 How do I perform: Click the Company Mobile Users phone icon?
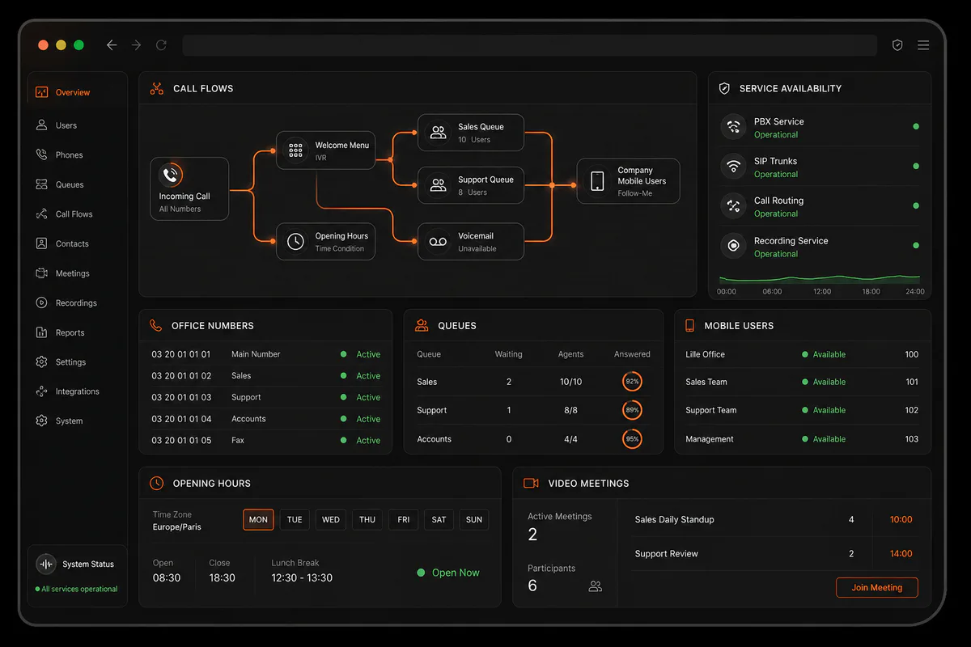tap(597, 180)
